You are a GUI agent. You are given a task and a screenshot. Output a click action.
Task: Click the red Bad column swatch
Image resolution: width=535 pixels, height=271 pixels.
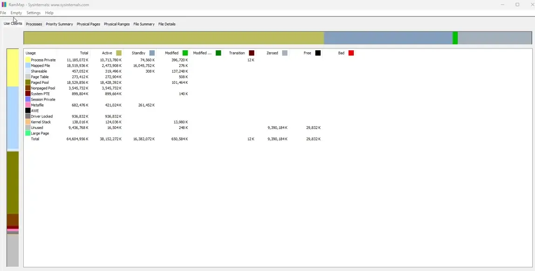point(351,53)
